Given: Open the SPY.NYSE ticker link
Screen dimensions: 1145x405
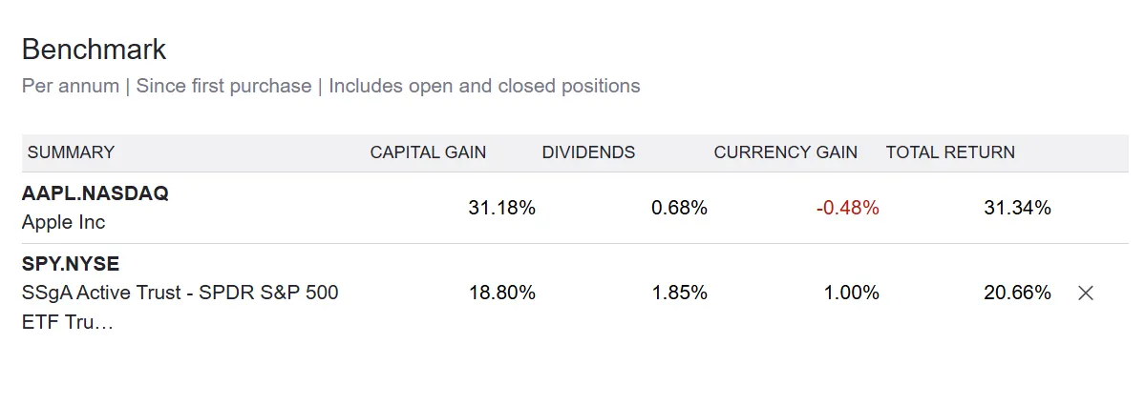Looking at the screenshot, I should (x=71, y=264).
